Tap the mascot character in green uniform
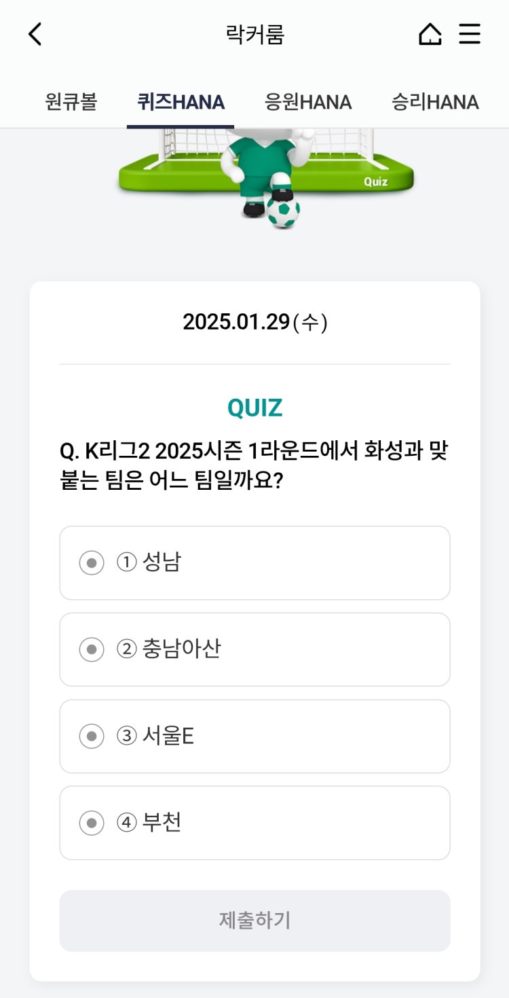Viewport: 509px width, 998px height. point(261,166)
